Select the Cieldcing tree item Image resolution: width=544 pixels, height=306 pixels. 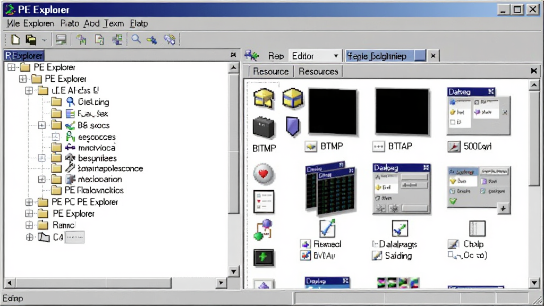click(93, 102)
